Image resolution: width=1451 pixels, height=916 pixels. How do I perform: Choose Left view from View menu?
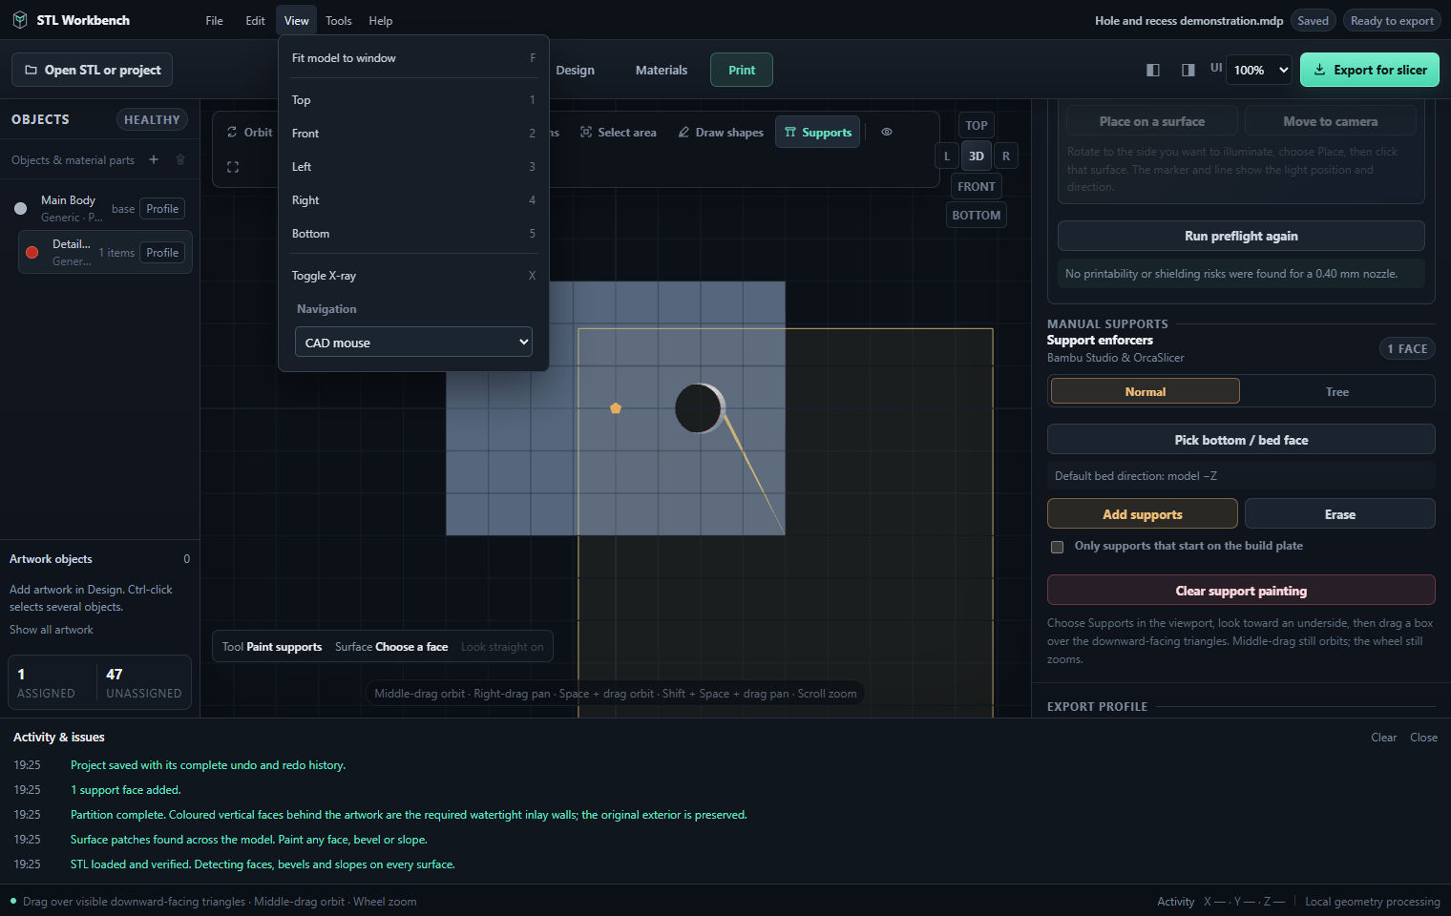[x=413, y=167]
